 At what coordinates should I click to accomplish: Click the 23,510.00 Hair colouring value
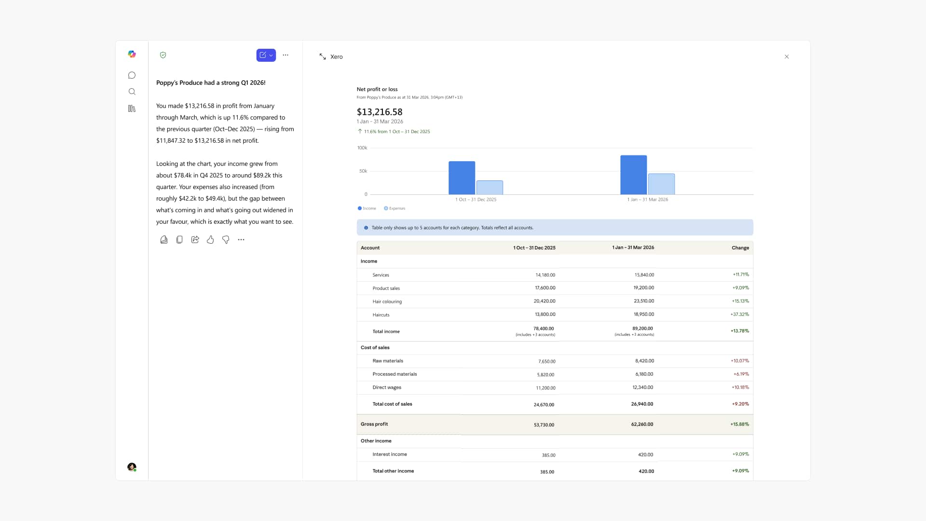tap(644, 301)
